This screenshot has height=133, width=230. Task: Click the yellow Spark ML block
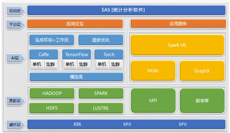click(x=177, y=45)
